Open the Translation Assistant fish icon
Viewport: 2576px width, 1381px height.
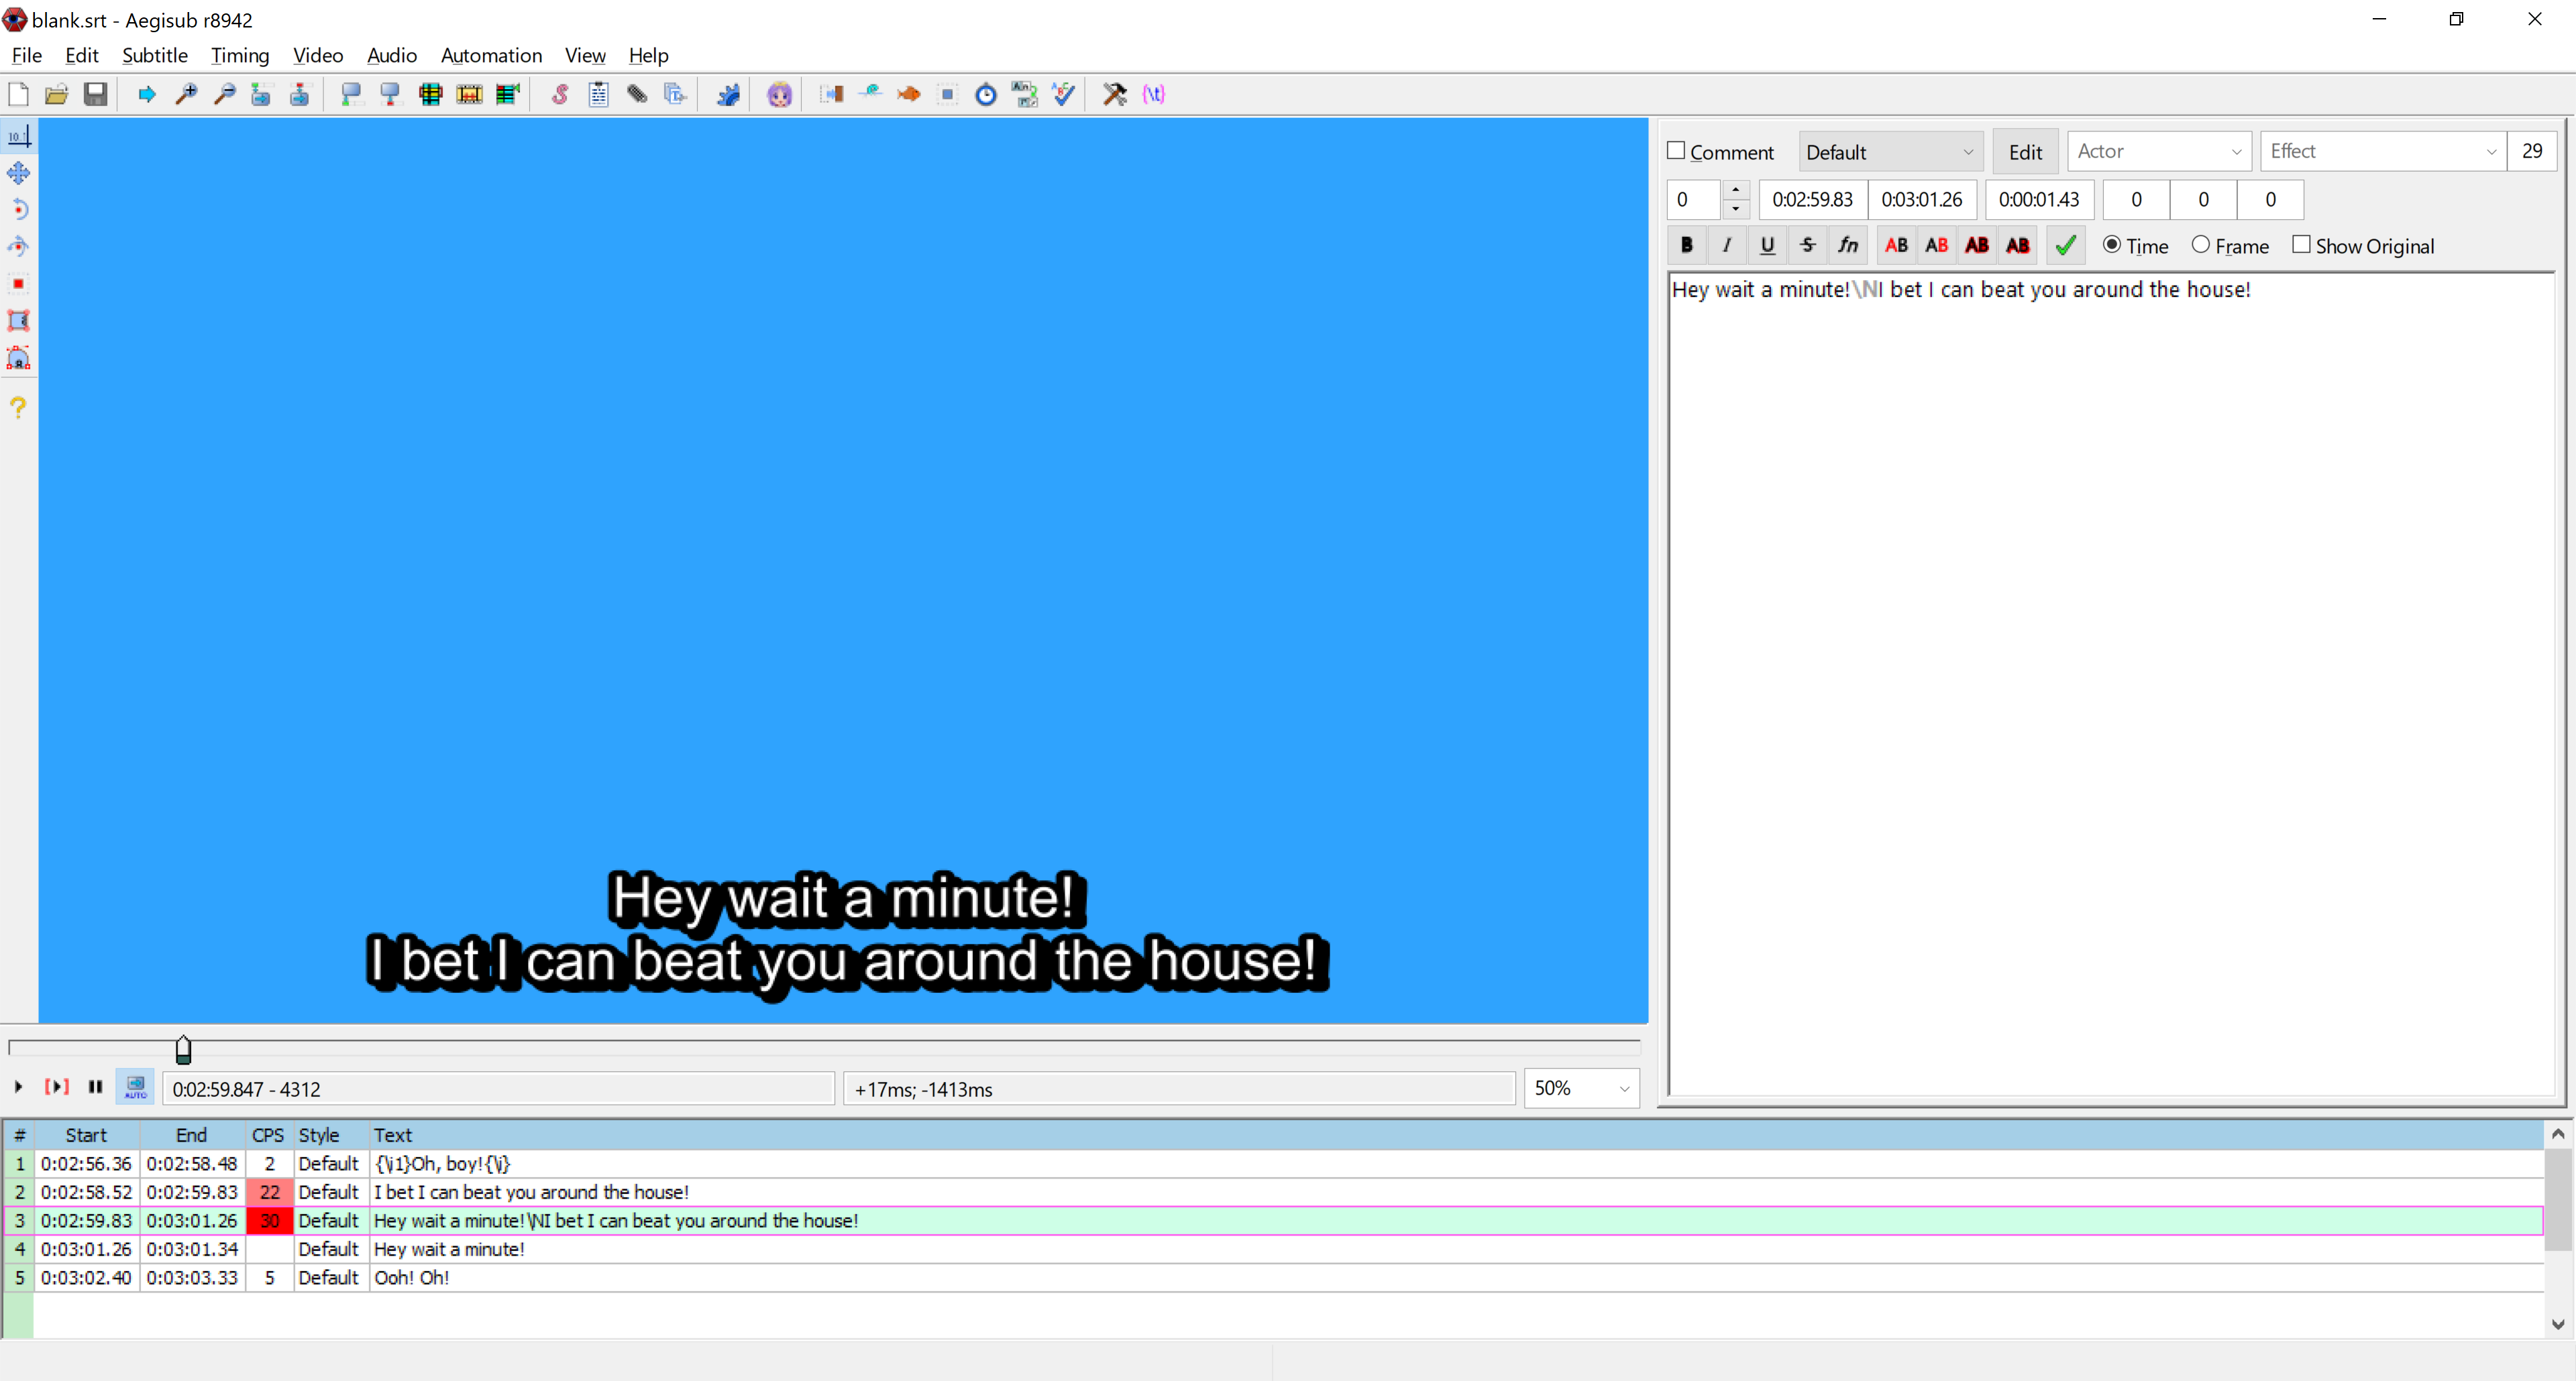pyautogui.click(x=908, y=94)
